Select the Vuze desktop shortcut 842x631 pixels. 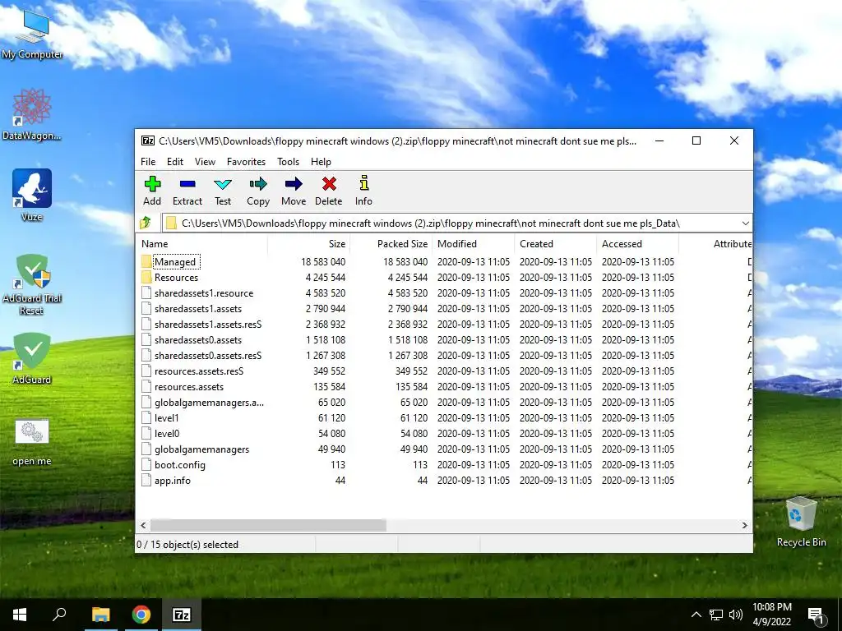click(32, 196)
